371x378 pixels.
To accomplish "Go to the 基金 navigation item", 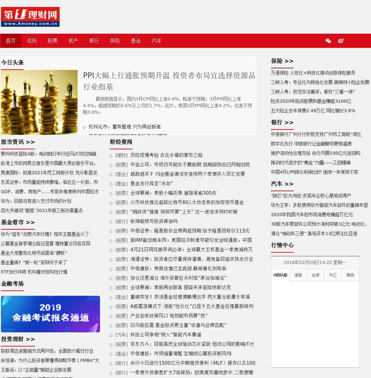I will pyautogui.click(x=136, y=41).
